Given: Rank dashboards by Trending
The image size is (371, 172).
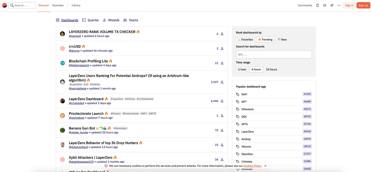Looking at the screenshot, I should 265,40.
